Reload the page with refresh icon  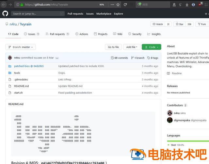point(125,5)
